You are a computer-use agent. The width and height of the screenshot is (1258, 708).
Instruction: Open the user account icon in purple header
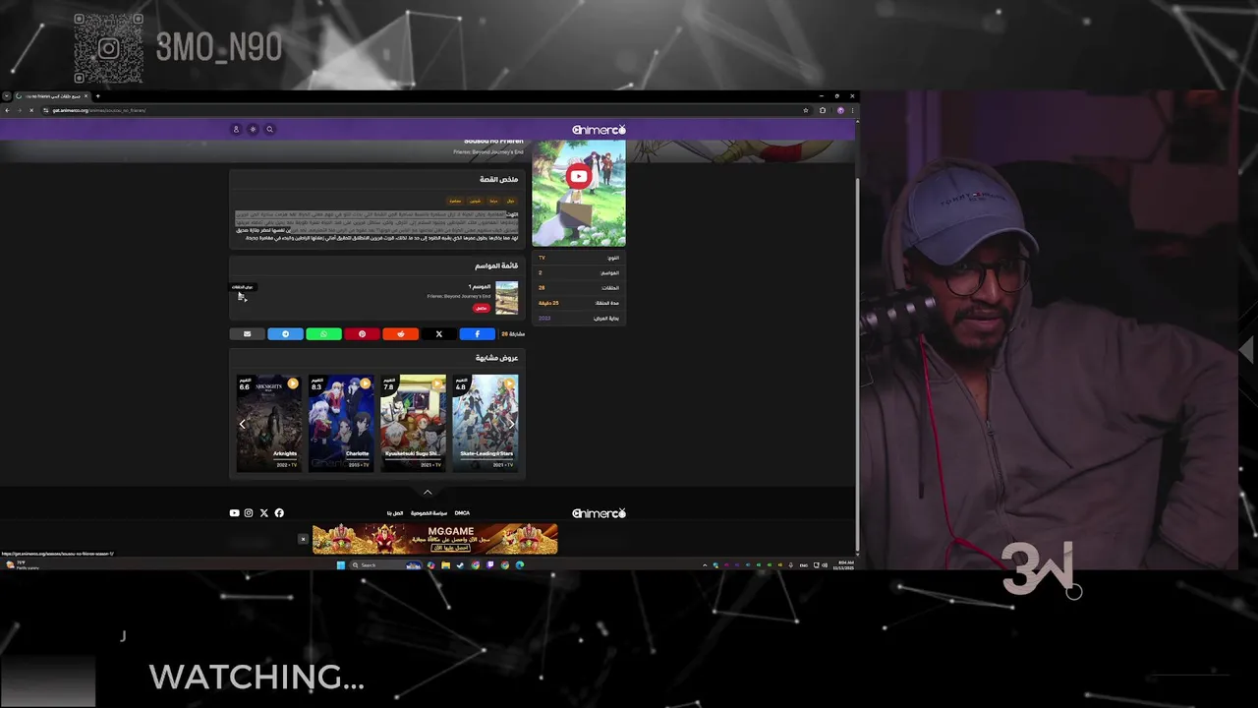[236, 129]
